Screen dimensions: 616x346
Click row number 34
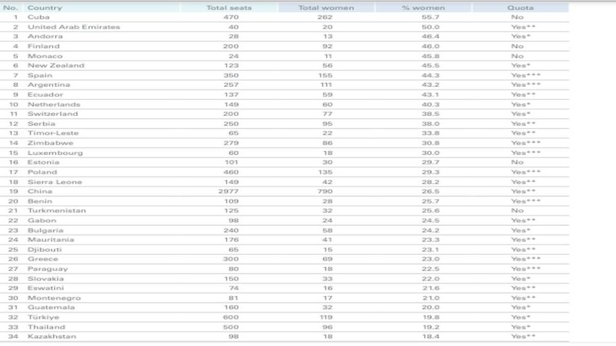point(13,335)
